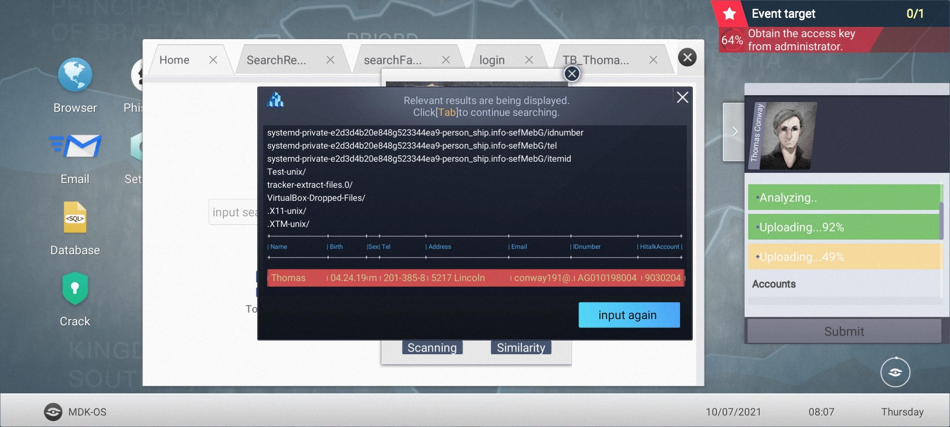Viewport: 950px width, 427px height.
Task: Click the Submit button
Action: pos(844,331)
